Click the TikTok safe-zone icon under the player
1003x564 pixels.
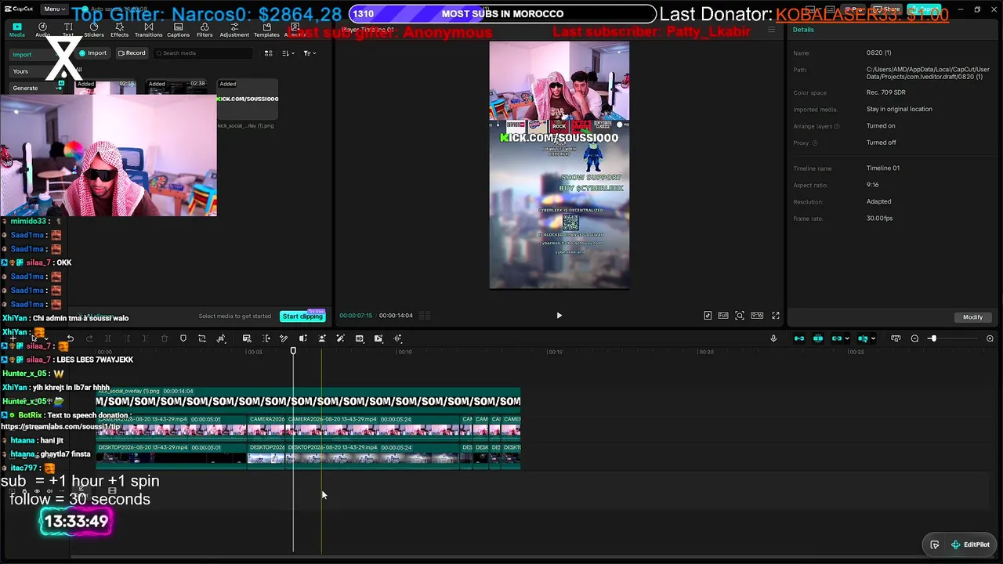pos(708,316)
